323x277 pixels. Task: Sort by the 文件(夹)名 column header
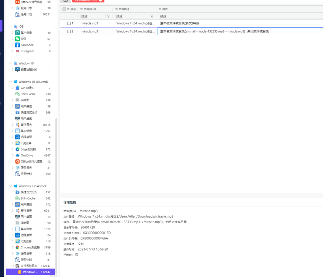pos(90,9)
